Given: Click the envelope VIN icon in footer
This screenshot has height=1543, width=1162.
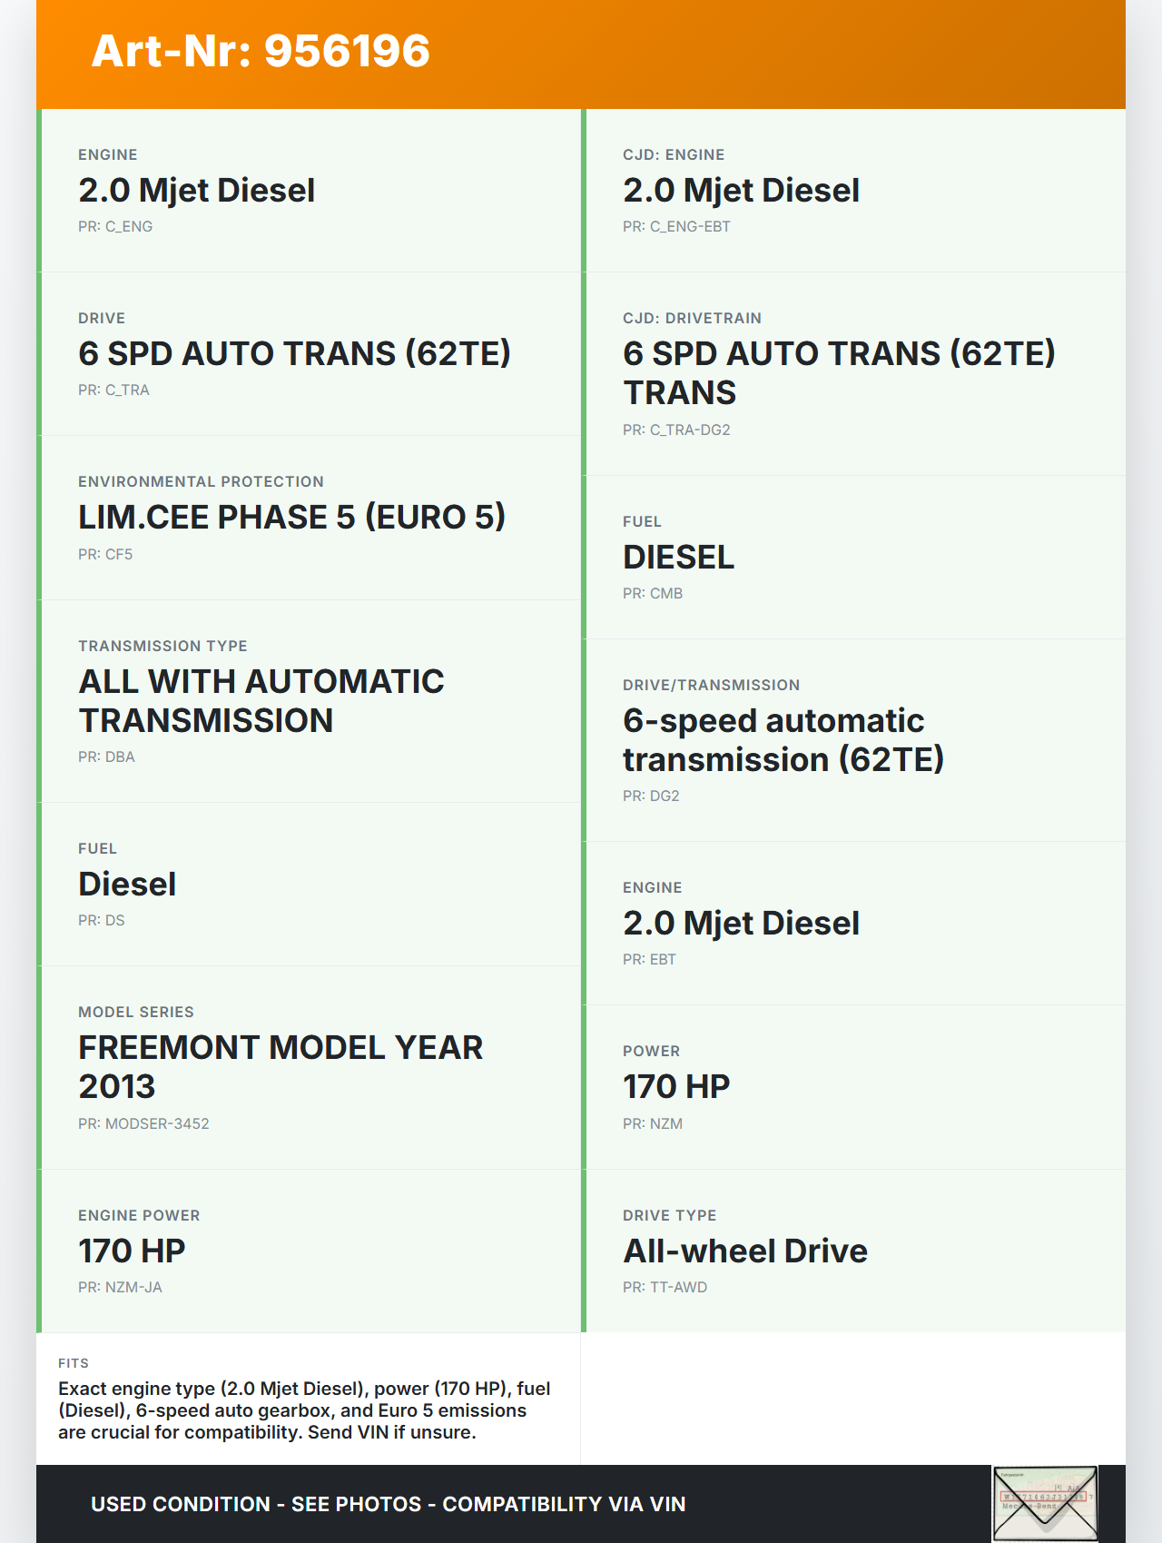Looking at the screenshot, I should click(1045, 1503).
